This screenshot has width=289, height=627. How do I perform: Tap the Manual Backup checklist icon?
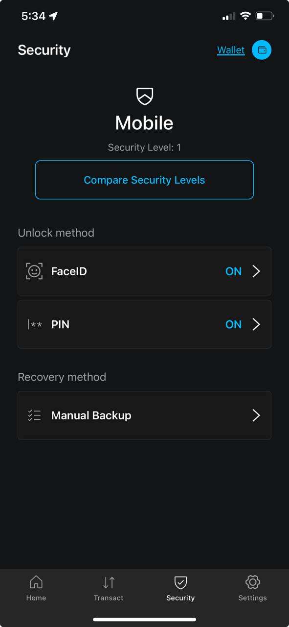[34, 415]
